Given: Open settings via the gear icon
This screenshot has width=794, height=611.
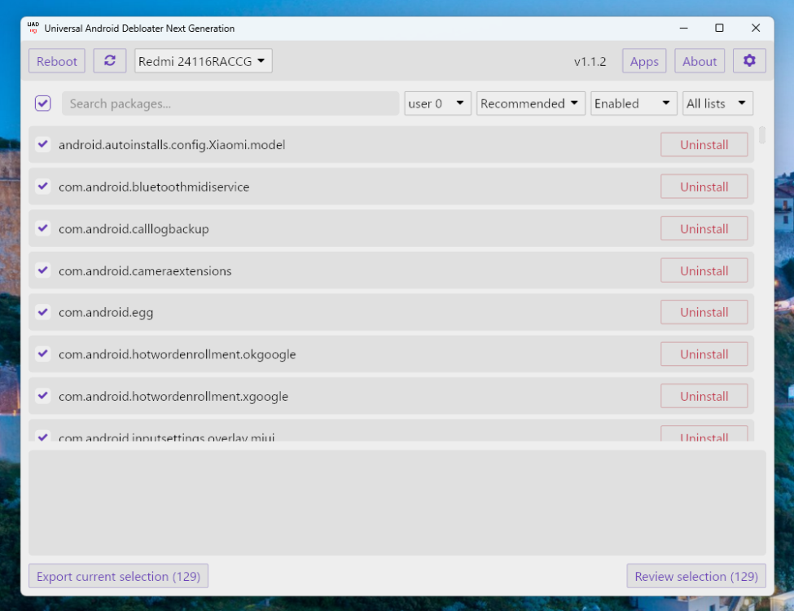Looking at the screenshot, I should point(749,61).
